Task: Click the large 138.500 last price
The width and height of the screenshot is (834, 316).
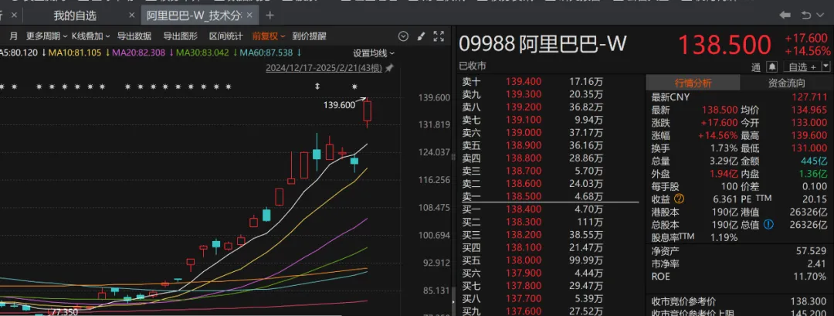Action: click(x=725, y=46)
